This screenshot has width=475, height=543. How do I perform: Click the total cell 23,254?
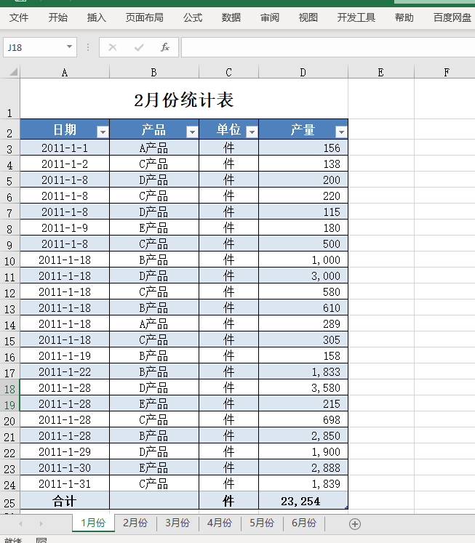(303, 501)
